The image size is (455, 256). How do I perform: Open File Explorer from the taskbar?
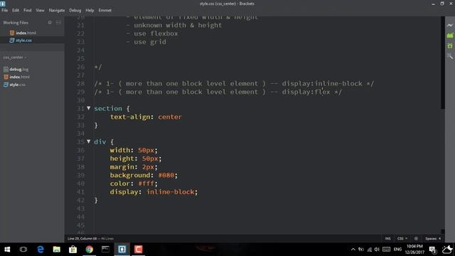coord(57,250)
